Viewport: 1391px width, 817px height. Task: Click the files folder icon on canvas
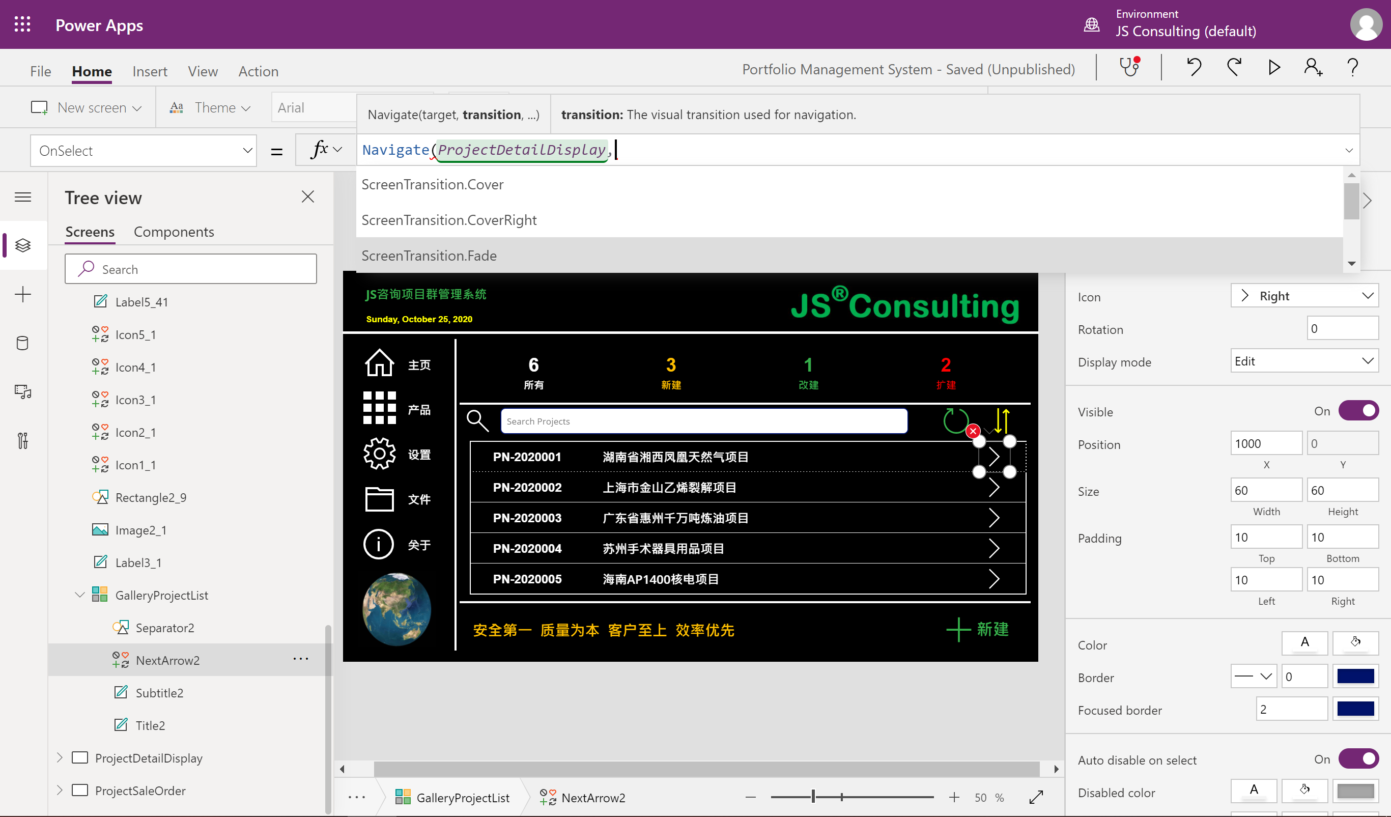[x=379, y=499]
